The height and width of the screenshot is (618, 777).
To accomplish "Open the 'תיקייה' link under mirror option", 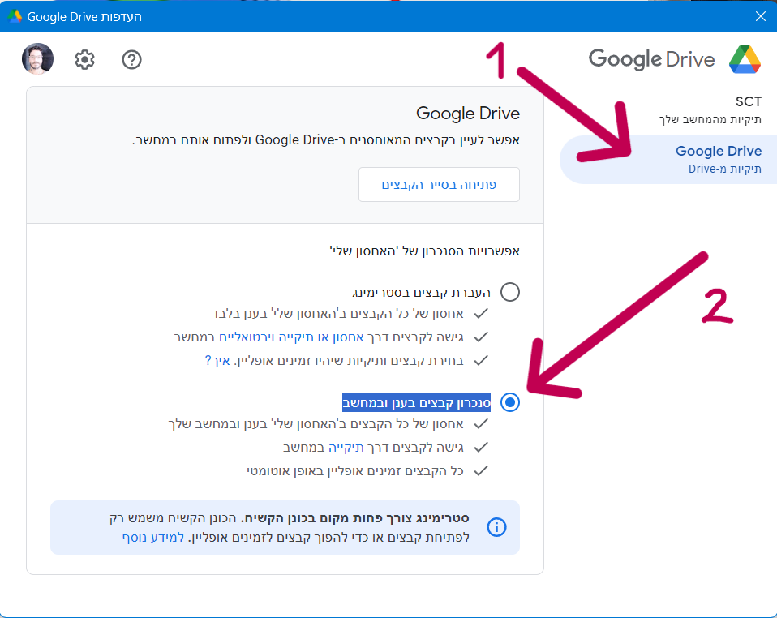I will (x=346, y=448).
